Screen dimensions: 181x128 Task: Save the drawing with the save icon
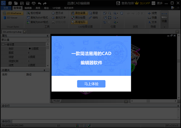click(x=22, y=3)
